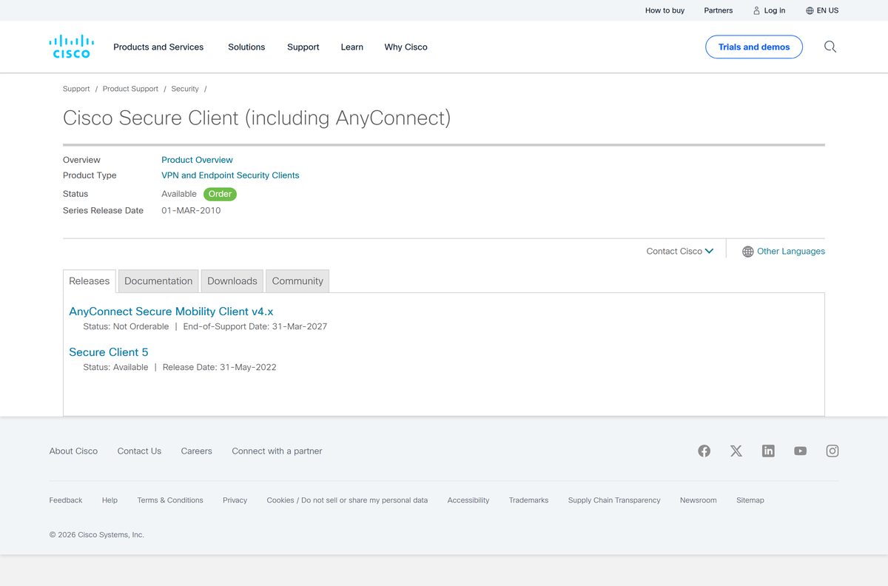Open Supply Chain Transparency link
The width and height of the screenshot is (888, 586).
(x=614, y=500)
